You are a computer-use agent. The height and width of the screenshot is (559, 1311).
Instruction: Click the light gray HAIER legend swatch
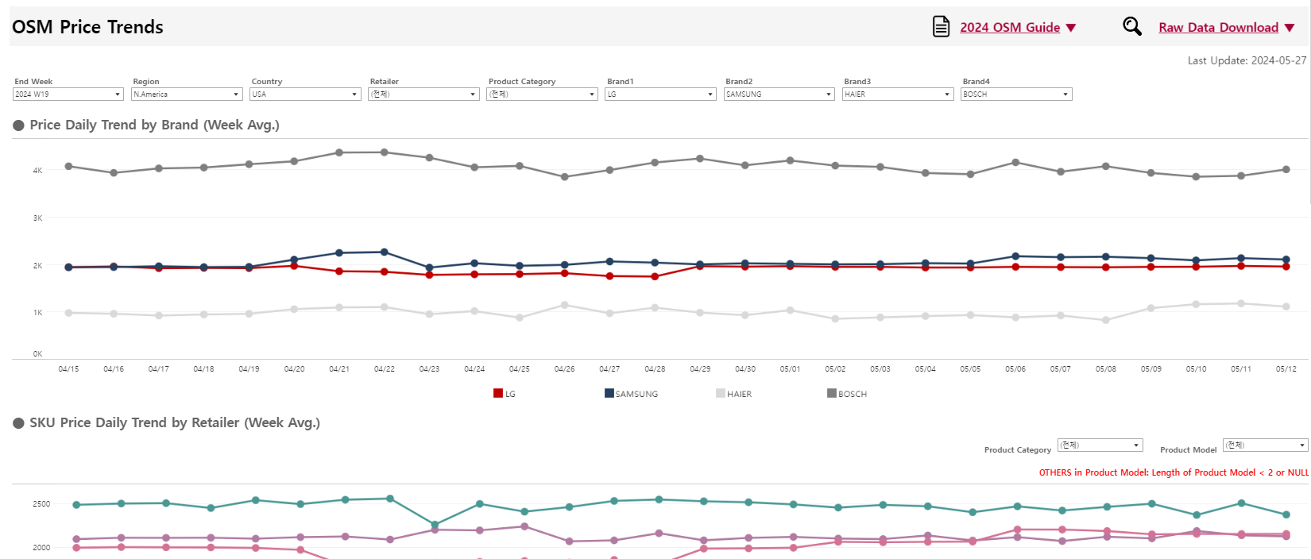[x=721, y=393]
